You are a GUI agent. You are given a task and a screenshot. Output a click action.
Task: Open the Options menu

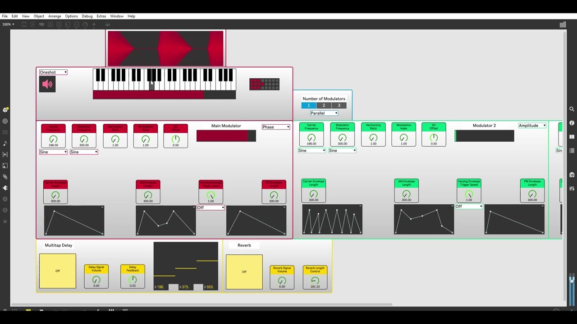pyautogui.click(x=71, y=16)
